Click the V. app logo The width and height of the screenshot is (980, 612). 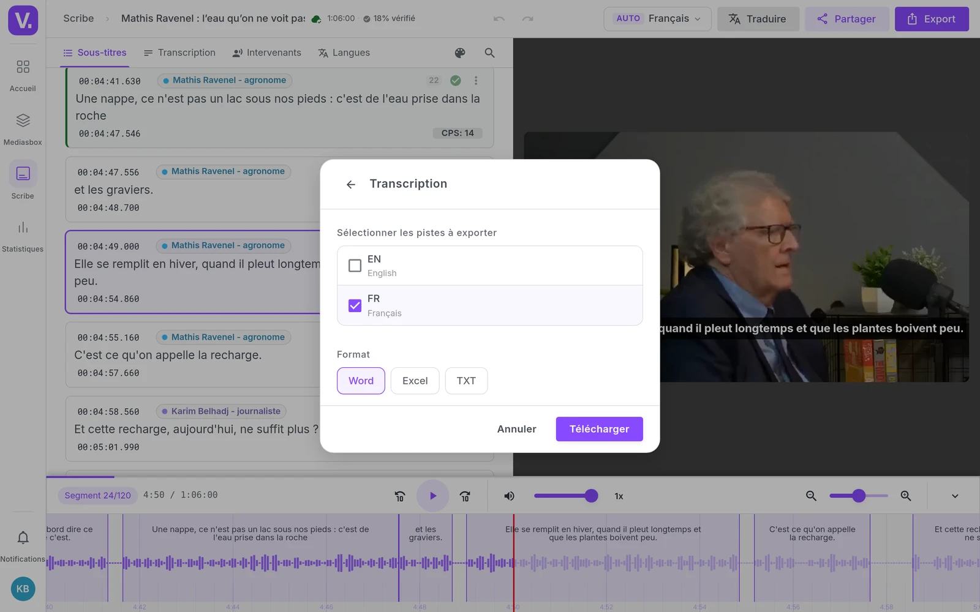[23, 20]
